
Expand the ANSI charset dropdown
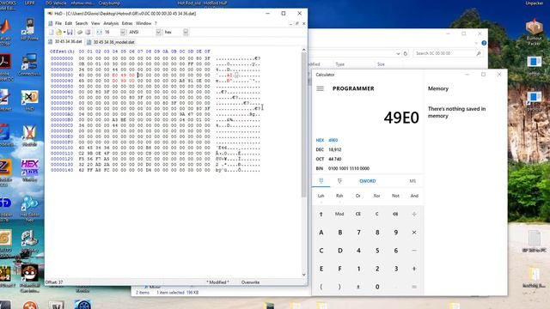pos(158,33)
